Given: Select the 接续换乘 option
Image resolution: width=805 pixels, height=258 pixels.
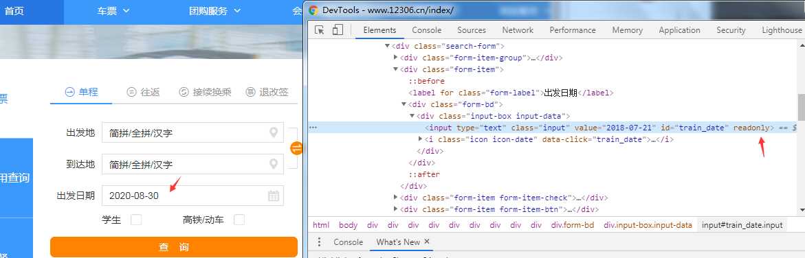Looking at the screenshot, I should 205,93.
